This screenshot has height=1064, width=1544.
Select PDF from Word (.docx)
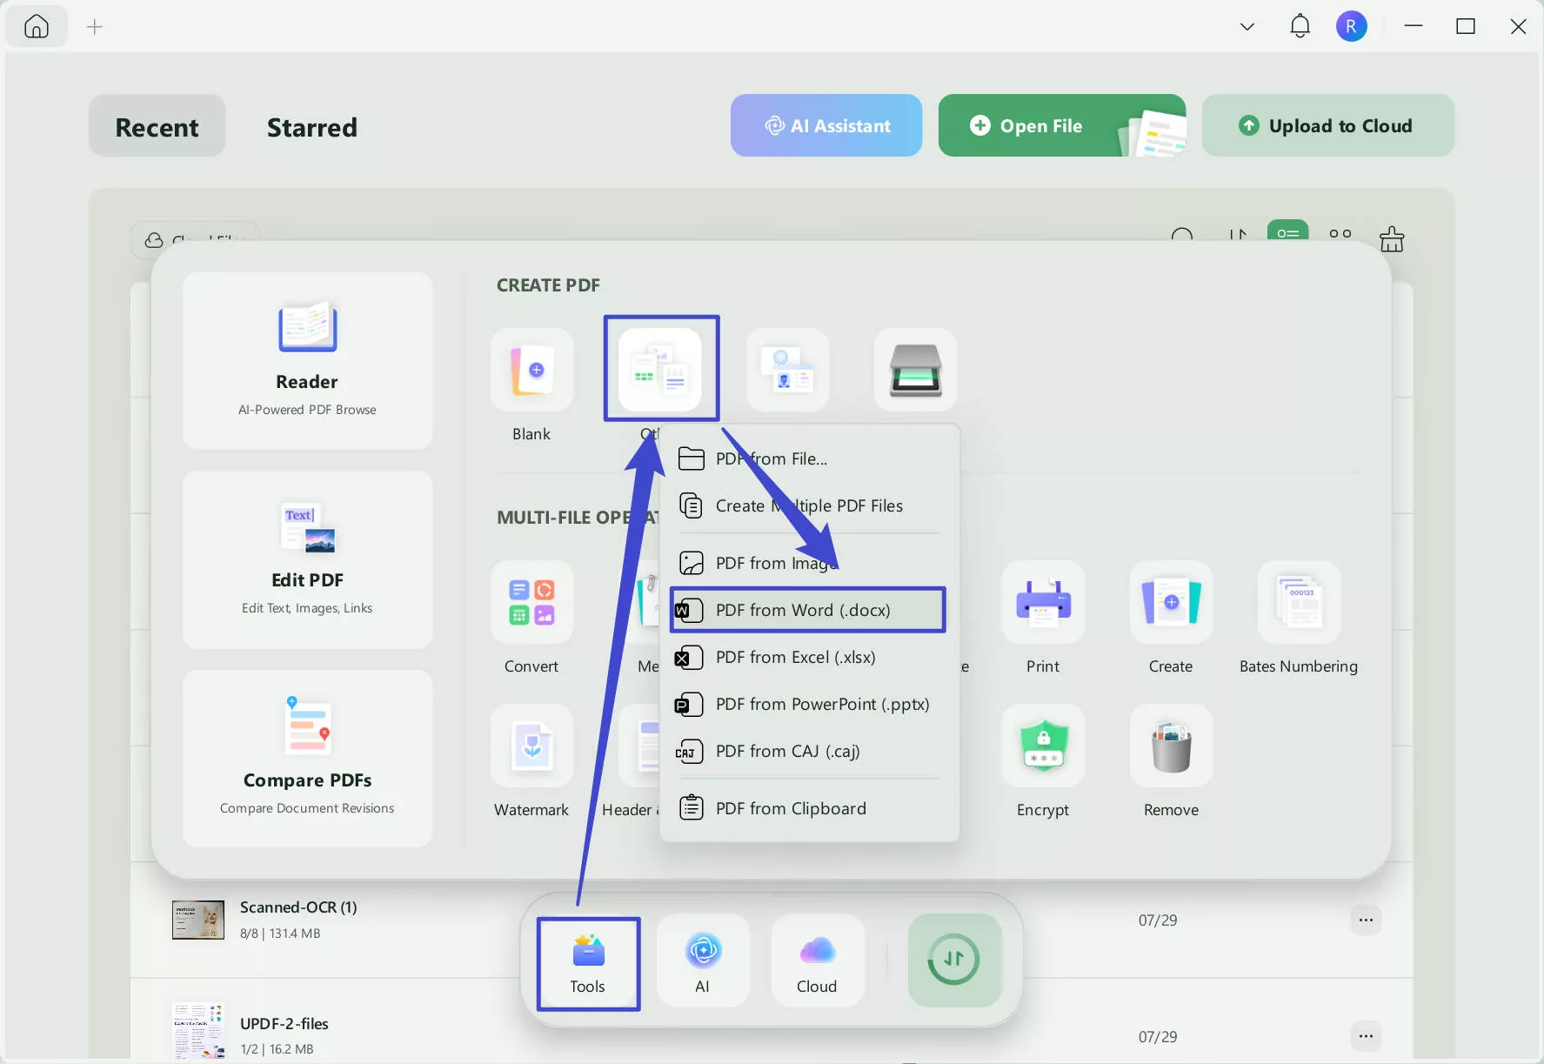point(808,610)
